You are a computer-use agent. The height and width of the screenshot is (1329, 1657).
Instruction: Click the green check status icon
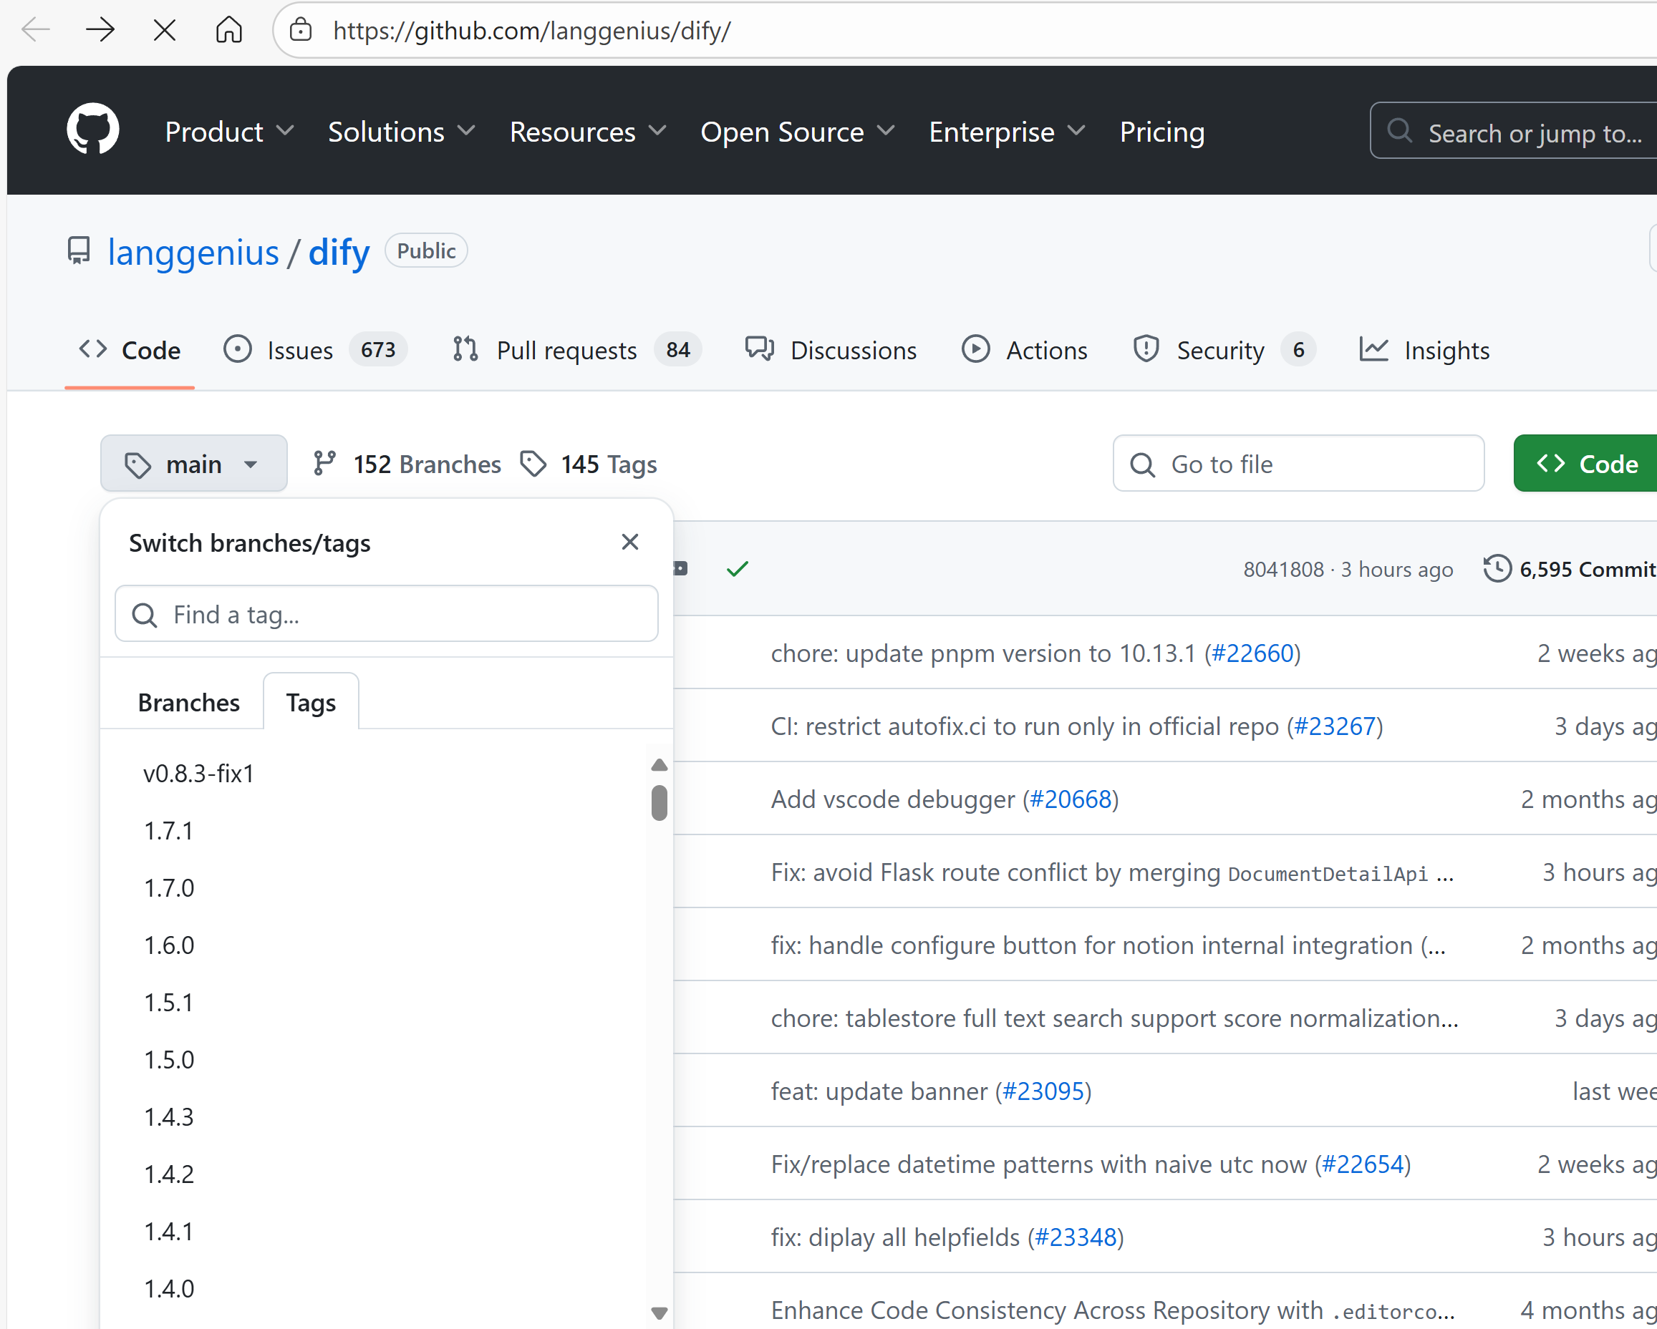(x=737, y=568)
